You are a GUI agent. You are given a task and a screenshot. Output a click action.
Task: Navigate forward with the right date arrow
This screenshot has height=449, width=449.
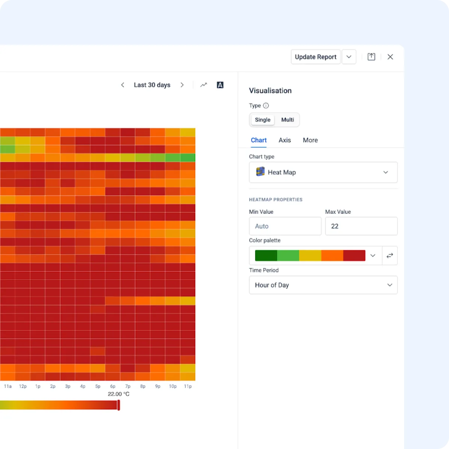click(x=182, y=85)
